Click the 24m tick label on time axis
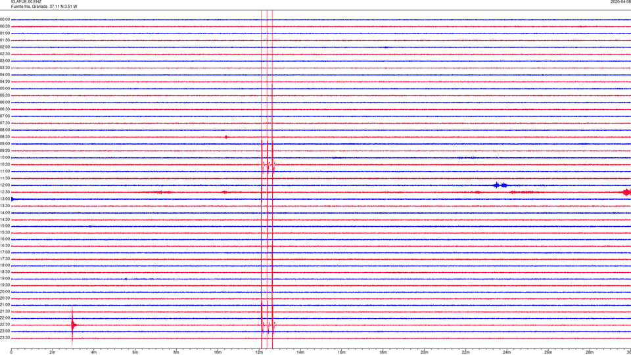 [x=507, y=352]
